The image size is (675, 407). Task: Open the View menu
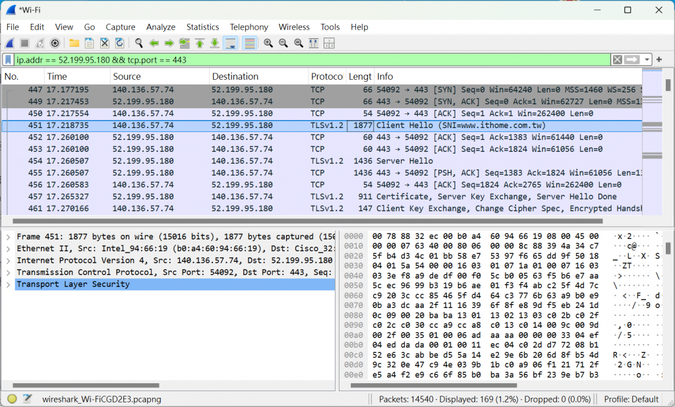pyautogui.click(x=64, y=26)
